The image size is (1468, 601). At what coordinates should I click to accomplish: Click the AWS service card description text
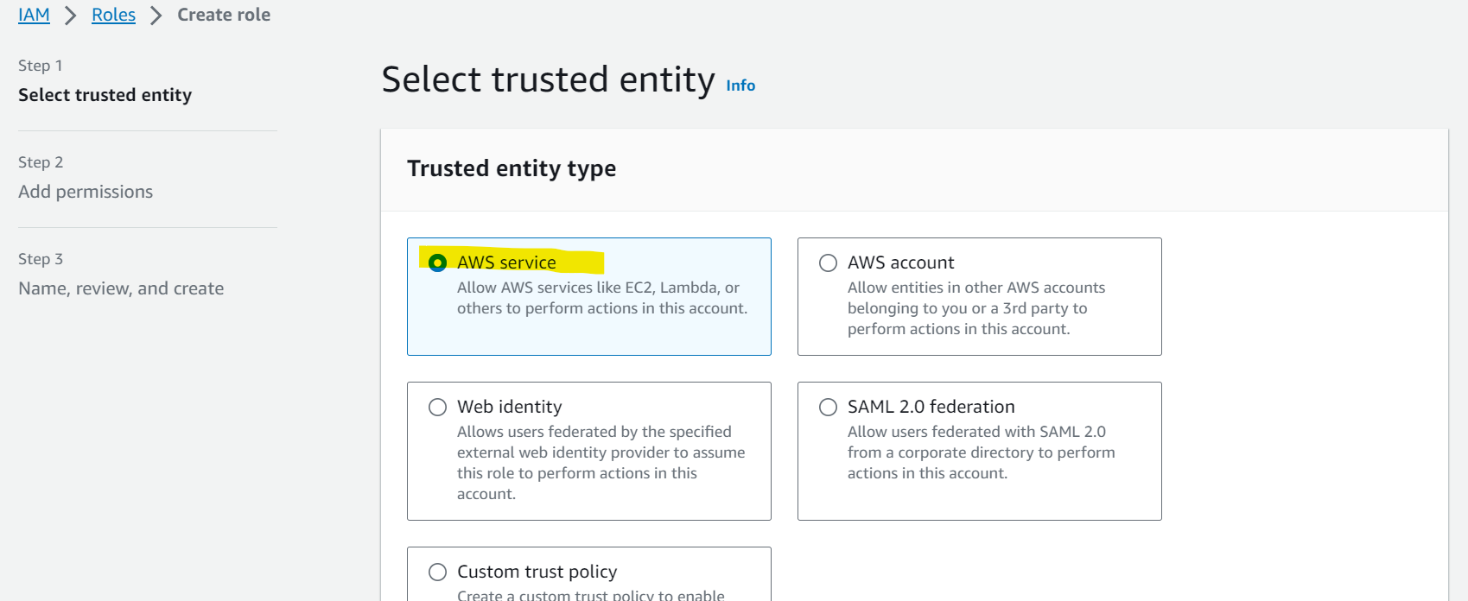pos(602,298)
